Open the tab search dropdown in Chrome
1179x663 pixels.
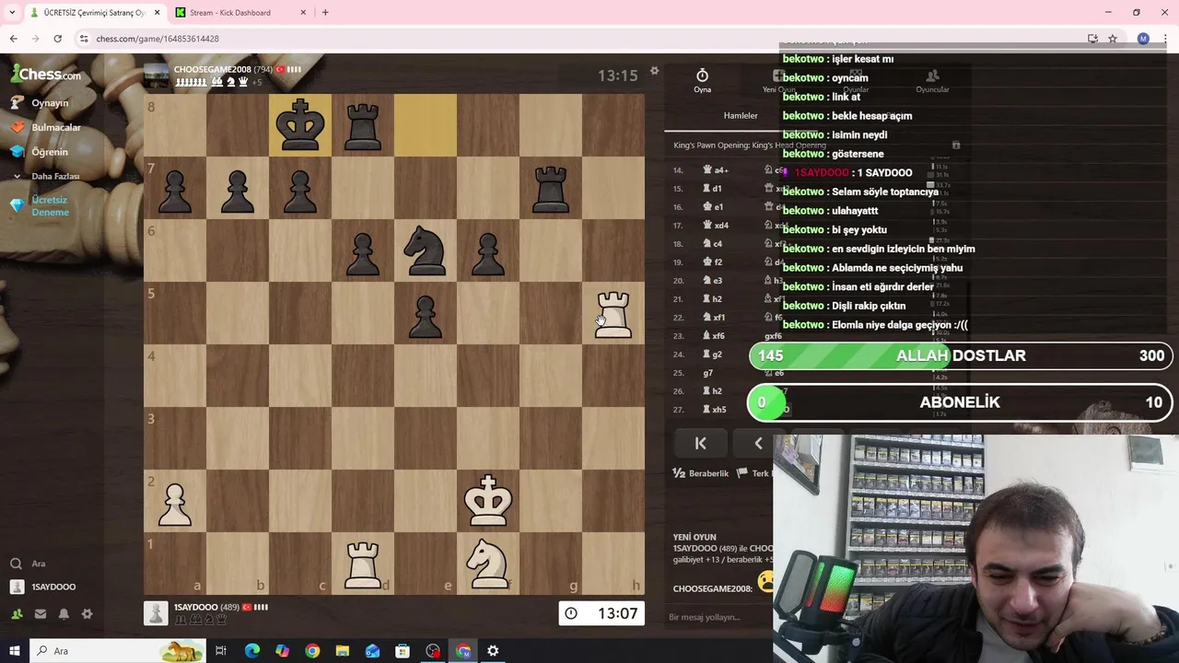pos(12,13)
